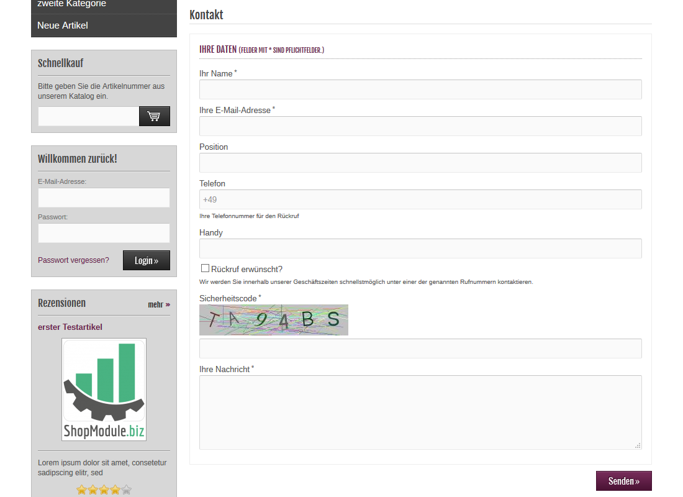Image resolution: width=683 pixels, height=497 pixels.
Task: Enable the Rückruf erwünscht checkbox
Action: click(x=205, y=268)
